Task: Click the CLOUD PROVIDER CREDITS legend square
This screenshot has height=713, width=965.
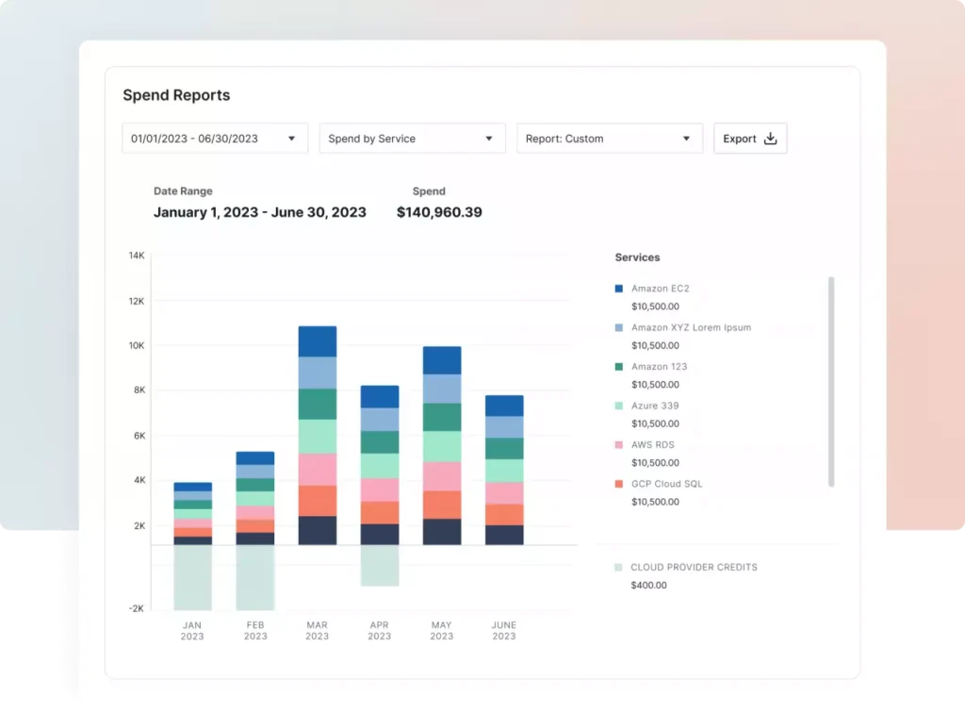Action: 617,567
